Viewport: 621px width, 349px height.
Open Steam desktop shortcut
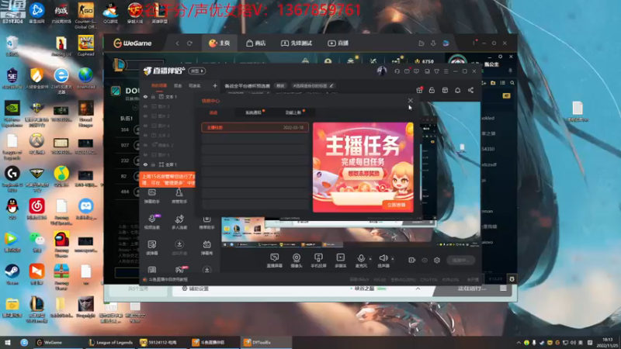12,275
